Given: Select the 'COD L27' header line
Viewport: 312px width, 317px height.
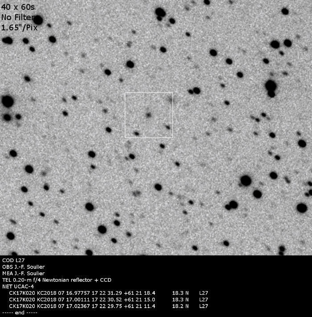Looking at the screenshot, I should 13,260.
